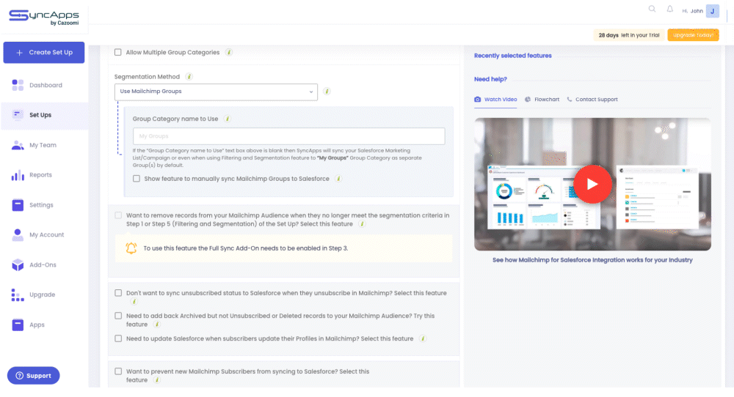Click the Upgrade today button
Image resolution: width=734 pixels, height=397 pixels.
click(x=693, y=35)
